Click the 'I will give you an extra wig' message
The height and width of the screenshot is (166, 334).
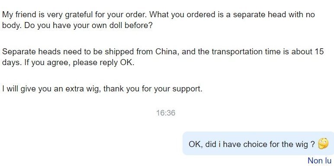coord(102,89)
